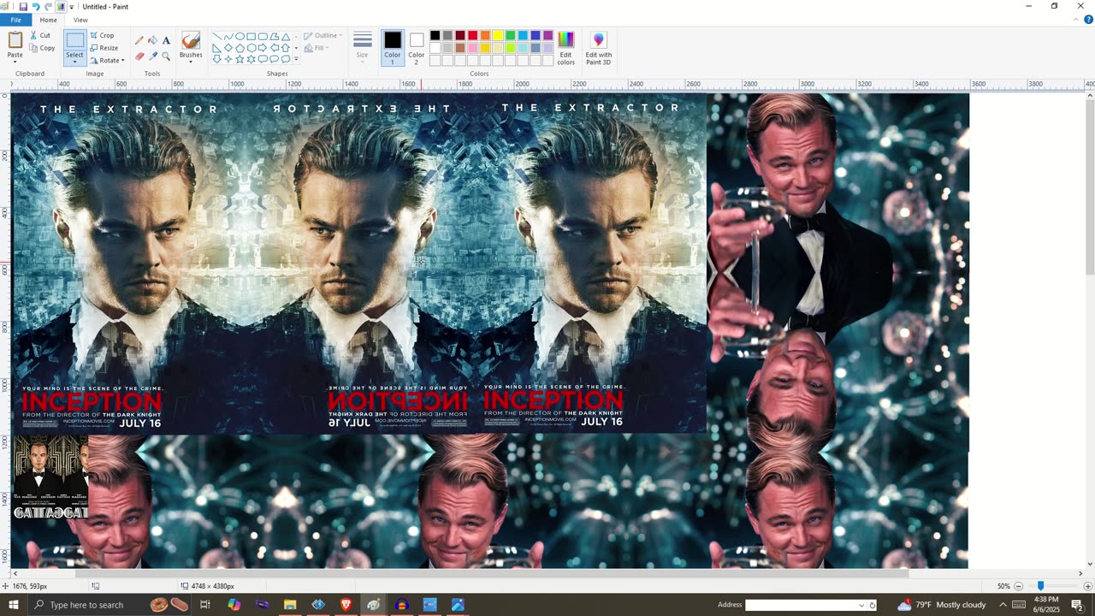This screenshot has width=1095, height=616.
Task: Choose the Hexagon shape
Action: pos(252,48)
